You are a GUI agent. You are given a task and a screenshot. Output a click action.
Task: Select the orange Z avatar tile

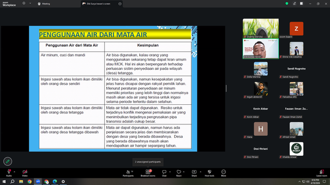(x=296, y=29)
